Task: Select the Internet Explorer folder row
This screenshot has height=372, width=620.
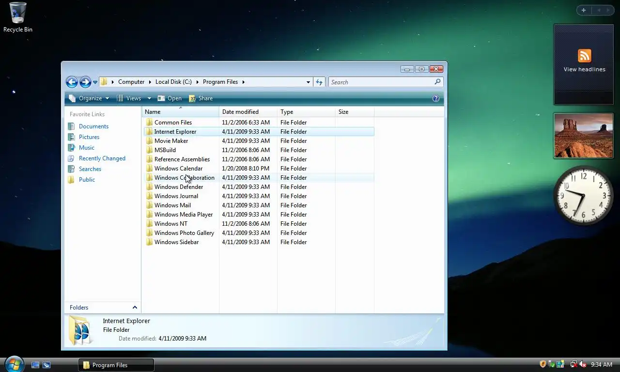Action: 259,132
